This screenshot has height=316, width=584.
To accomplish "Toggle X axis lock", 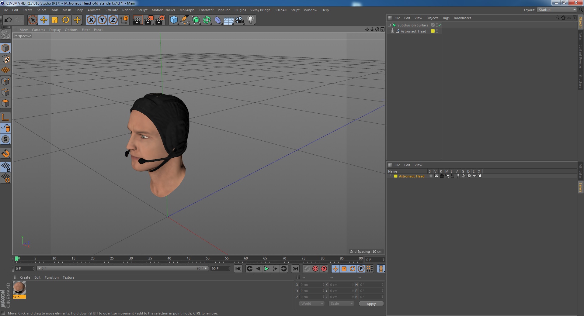I will 91,20.
